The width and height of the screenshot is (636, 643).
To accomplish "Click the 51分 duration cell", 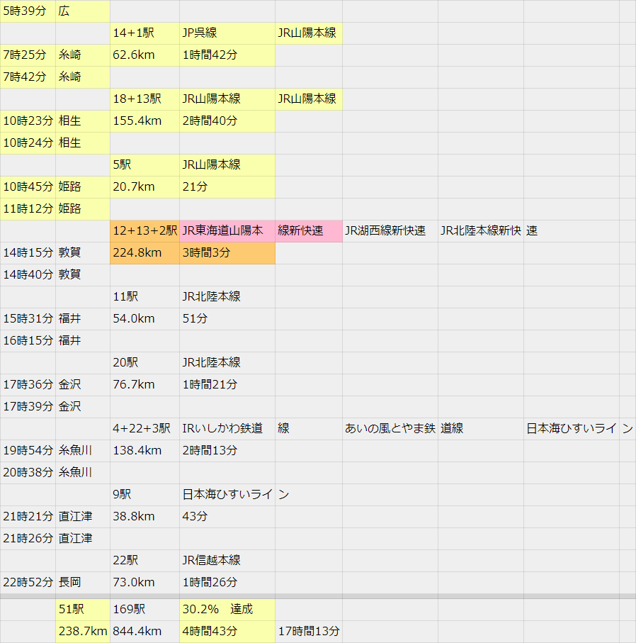I will pos(227,319).
